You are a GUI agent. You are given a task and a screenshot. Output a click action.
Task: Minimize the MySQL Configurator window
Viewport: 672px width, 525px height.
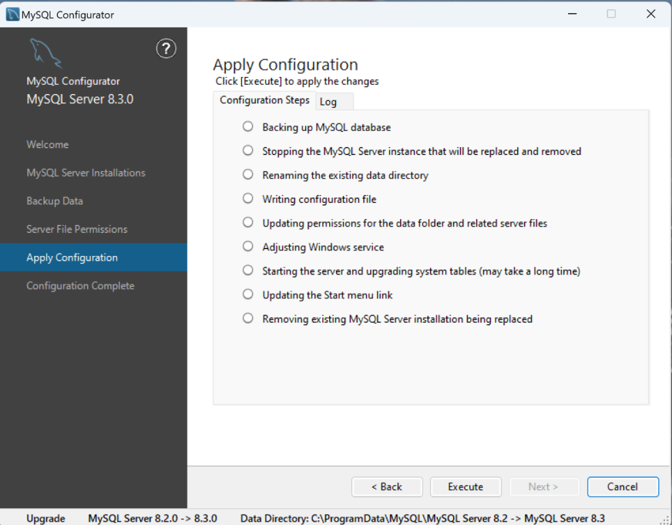(x=572, y=14)
